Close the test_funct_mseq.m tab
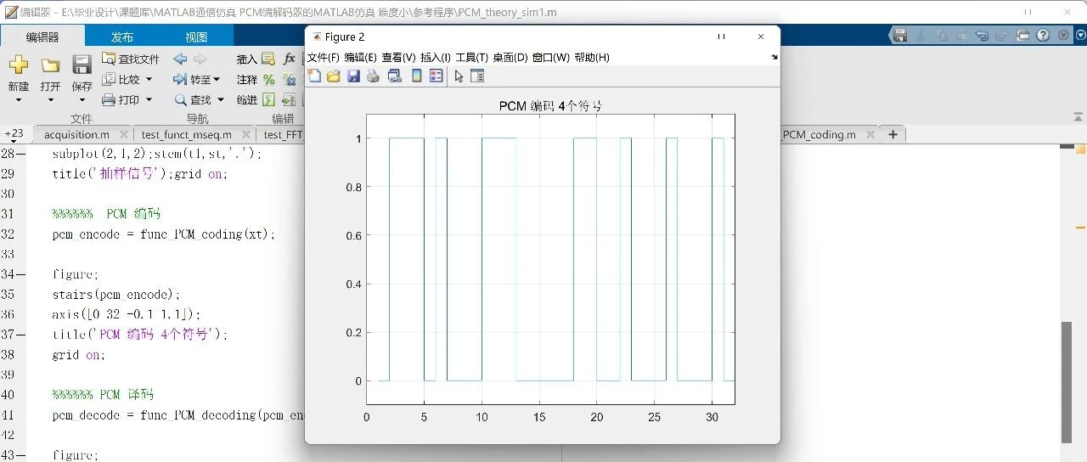Image resolution: width=1087 pixels, height=462 pixels. click(x=245, y=134)
